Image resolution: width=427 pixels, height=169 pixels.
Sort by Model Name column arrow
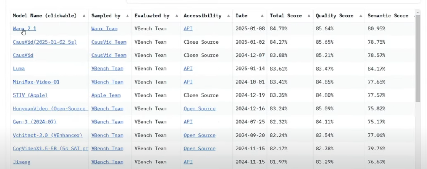(x=84, y=16)
